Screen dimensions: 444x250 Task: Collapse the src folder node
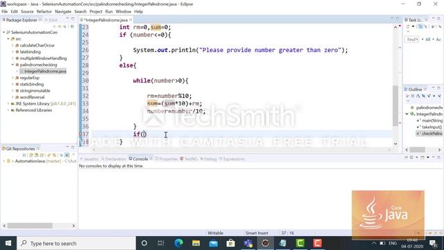click(8, 39)
